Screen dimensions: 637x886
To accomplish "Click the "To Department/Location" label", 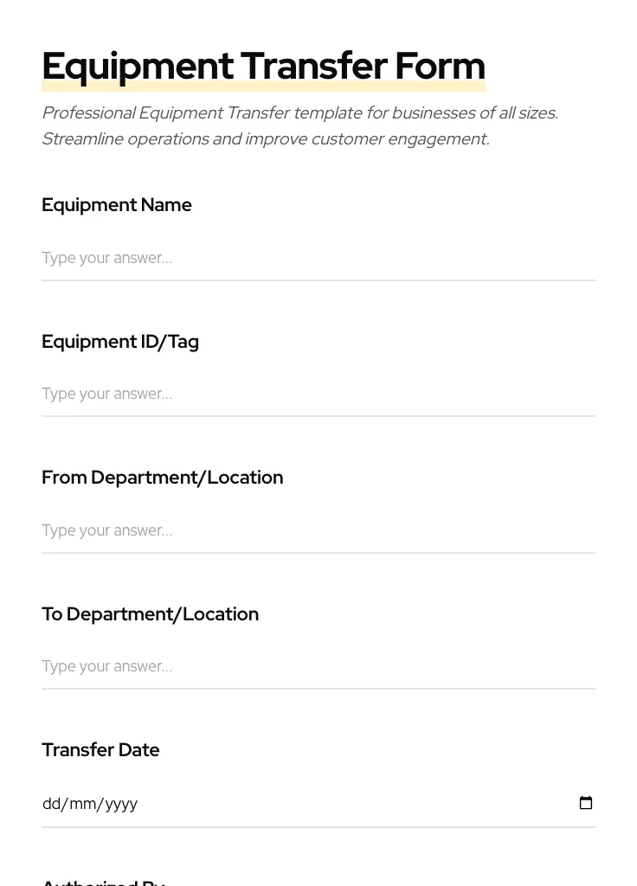I will 150,614.
